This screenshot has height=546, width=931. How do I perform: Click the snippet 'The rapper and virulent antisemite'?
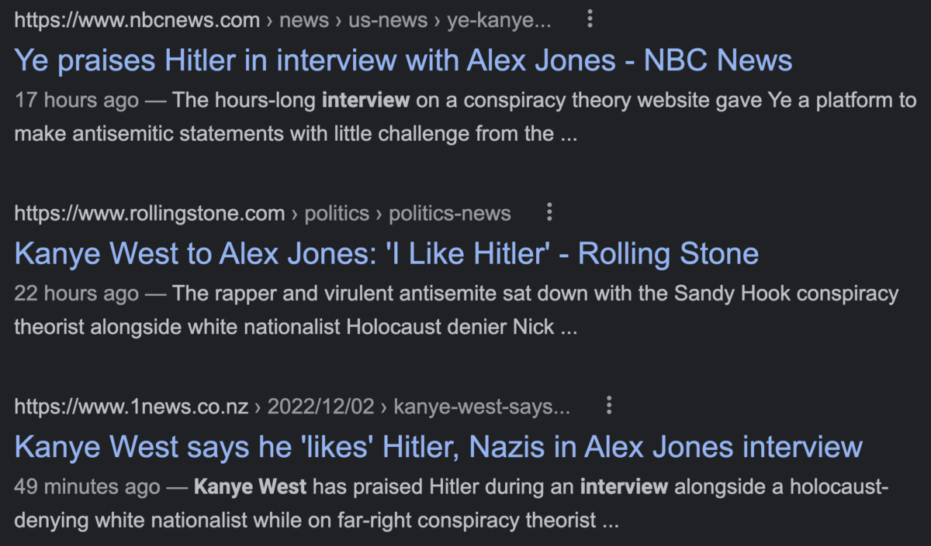[458, 310]
